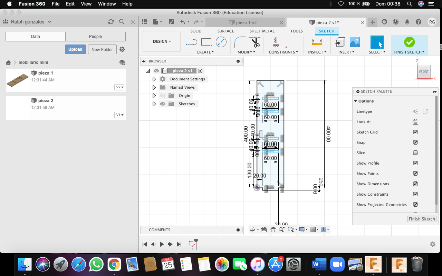Click the green Finish Sketch checkmark

click(x=409, y=42)
